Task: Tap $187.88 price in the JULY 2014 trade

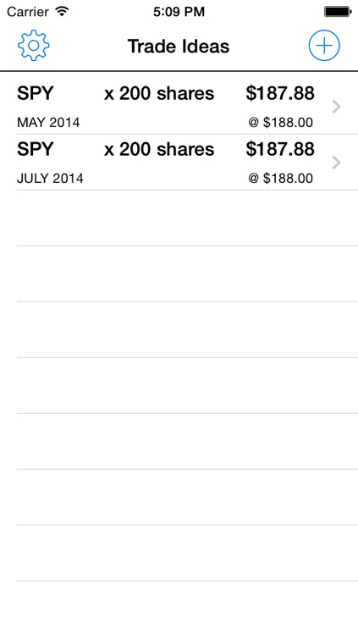Action: tap(280, 149)
